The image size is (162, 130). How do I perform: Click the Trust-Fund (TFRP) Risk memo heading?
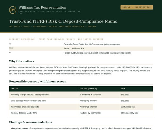coord(63,21)
